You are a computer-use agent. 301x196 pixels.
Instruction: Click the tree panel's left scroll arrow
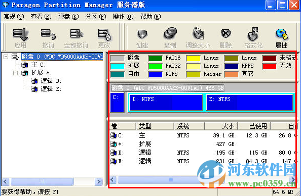point(6,181)
